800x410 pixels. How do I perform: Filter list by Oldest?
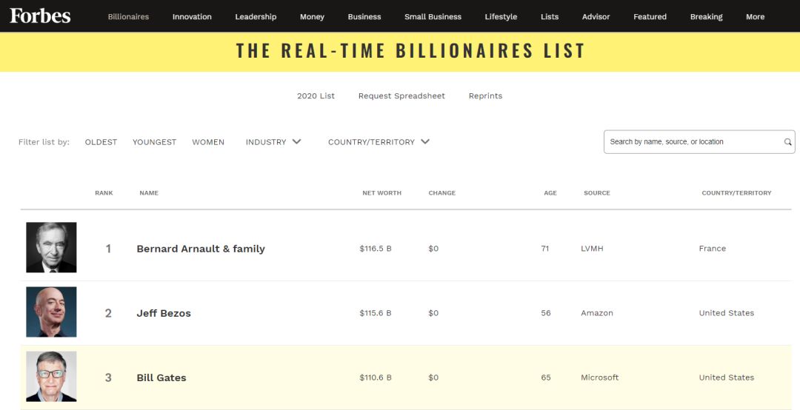coord(101,142)
